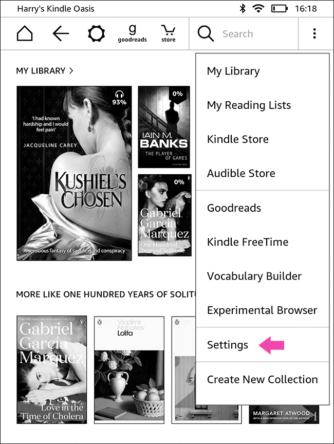Tap the Wi-Fi status icon
This screenshot has width=334, height=444.
pyautogui.click(x=258, y=9)
